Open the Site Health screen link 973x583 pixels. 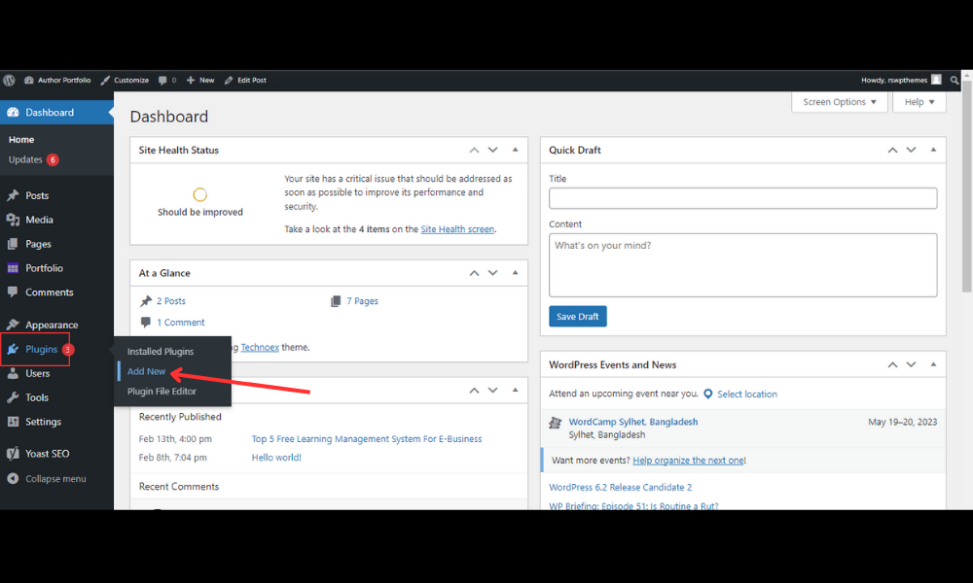tap(457, 229)
